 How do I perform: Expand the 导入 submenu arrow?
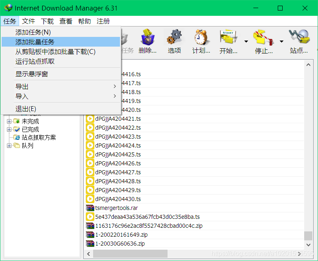click(x=115, y=96)
